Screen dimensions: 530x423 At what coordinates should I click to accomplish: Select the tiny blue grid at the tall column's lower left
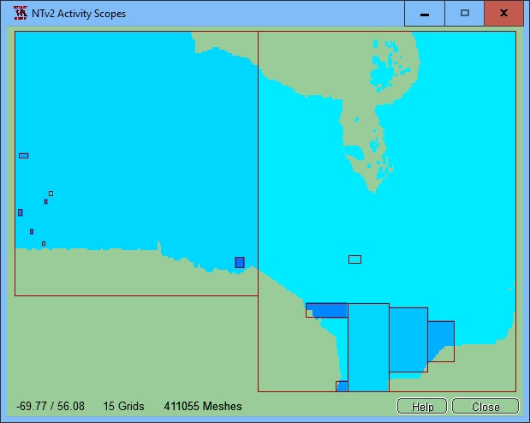click(x=342, y=386)
